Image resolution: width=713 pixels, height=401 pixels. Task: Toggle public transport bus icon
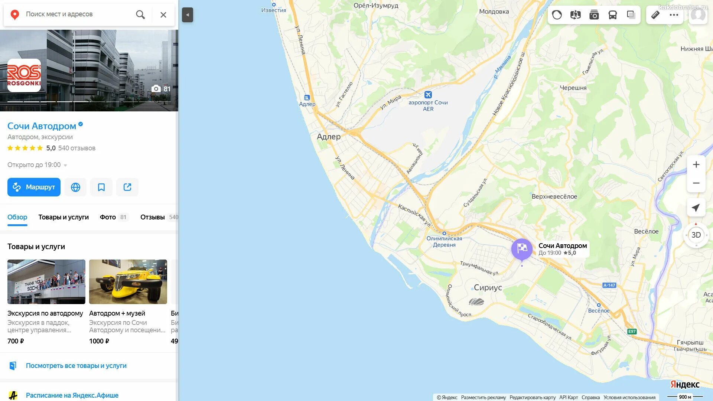613,15
